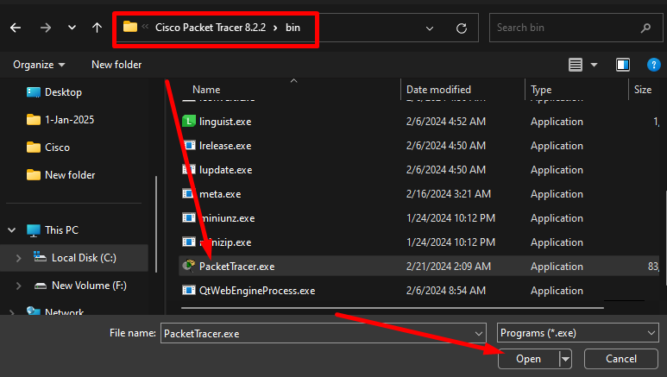The width and height of the screenshot is (667, 377).
Task: Click the green linguist.exe icon
Action: click(189, 122)
